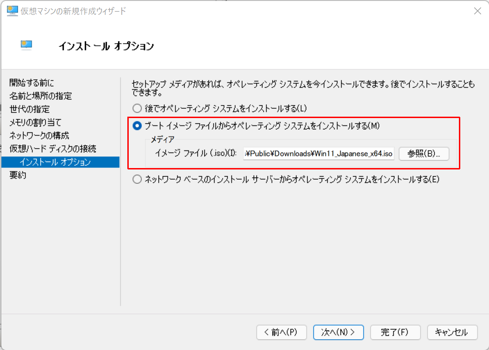Click 完了(F) to finish the wizard

click(395, 332)
